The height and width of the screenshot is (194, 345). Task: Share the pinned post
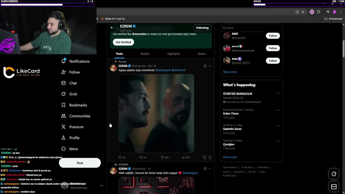click(x=210, y=157)
